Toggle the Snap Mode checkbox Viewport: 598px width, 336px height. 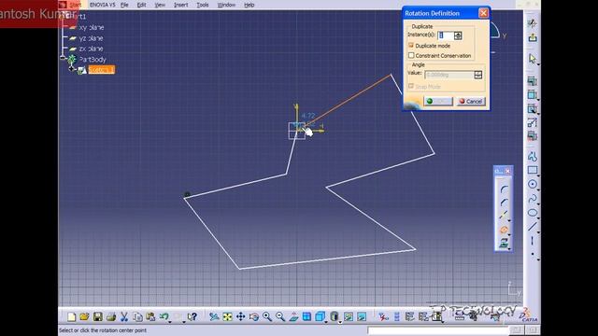411,87
